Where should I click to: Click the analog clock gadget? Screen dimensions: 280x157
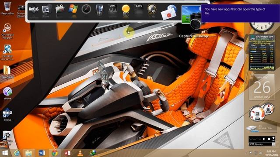click(x=262, y=27)
